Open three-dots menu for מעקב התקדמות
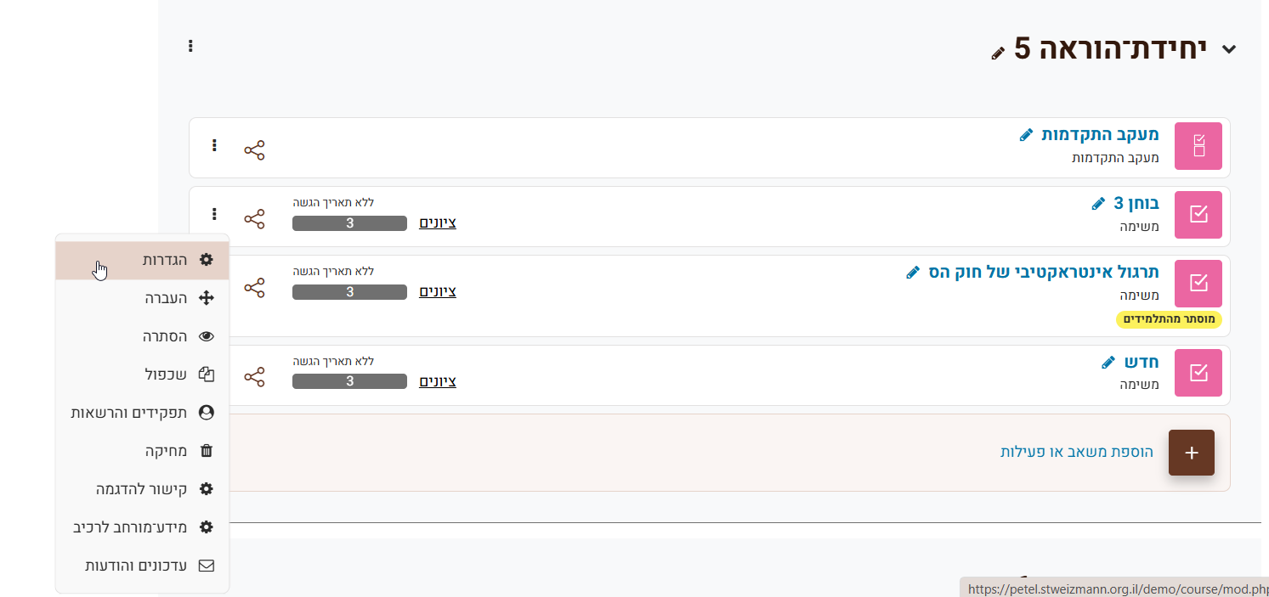 coord(214,146)
